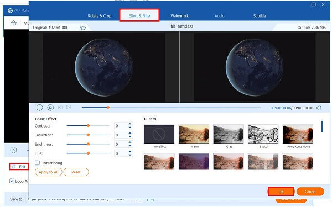Click the Output: 720x405 label

point(312,28)
